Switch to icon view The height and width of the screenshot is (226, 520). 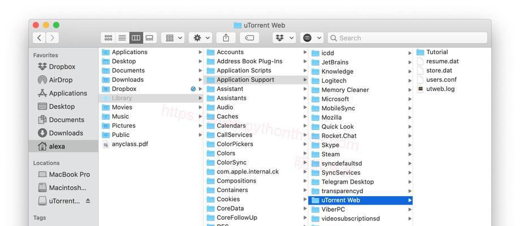pyautogui.click(x=108, y=38)
